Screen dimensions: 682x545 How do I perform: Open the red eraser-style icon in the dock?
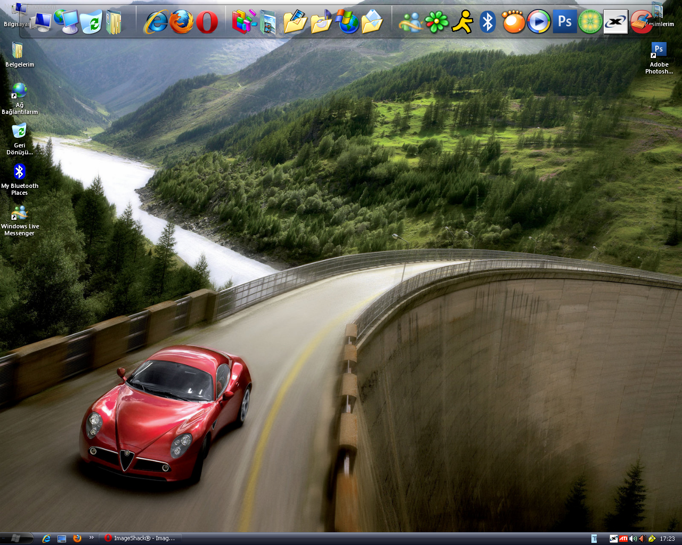(x=642, y=22)
